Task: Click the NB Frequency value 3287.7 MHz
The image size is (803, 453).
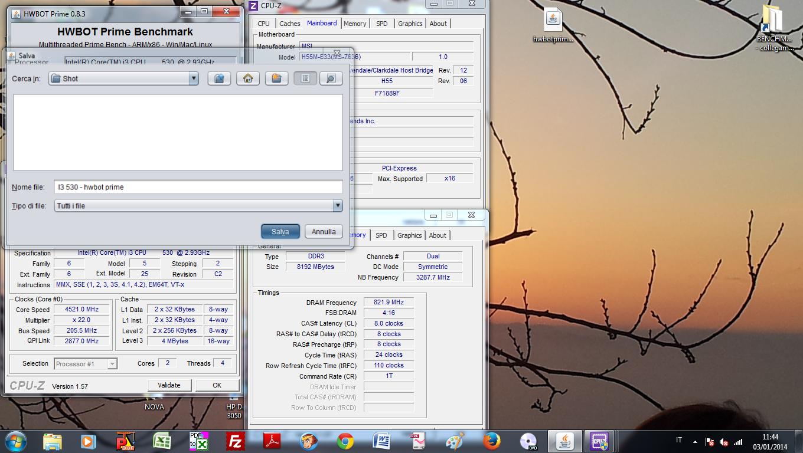Action: click(433, 277)
